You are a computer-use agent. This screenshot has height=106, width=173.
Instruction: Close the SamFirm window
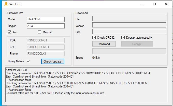pyautogui.click(x=166, y=4)
